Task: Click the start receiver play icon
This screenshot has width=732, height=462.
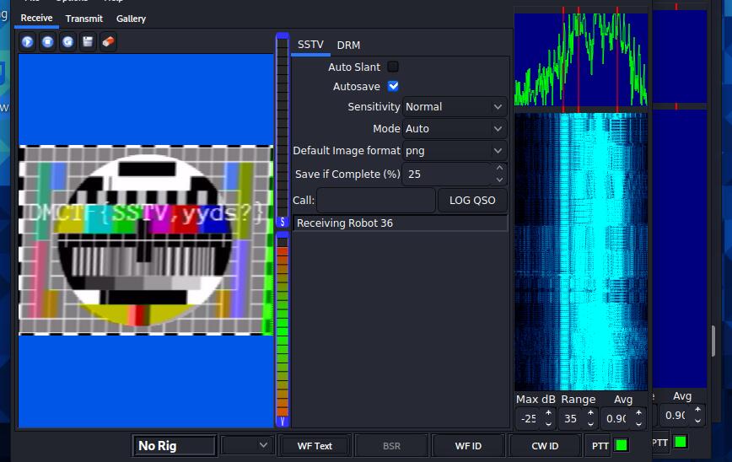Action: coord(28,41)
